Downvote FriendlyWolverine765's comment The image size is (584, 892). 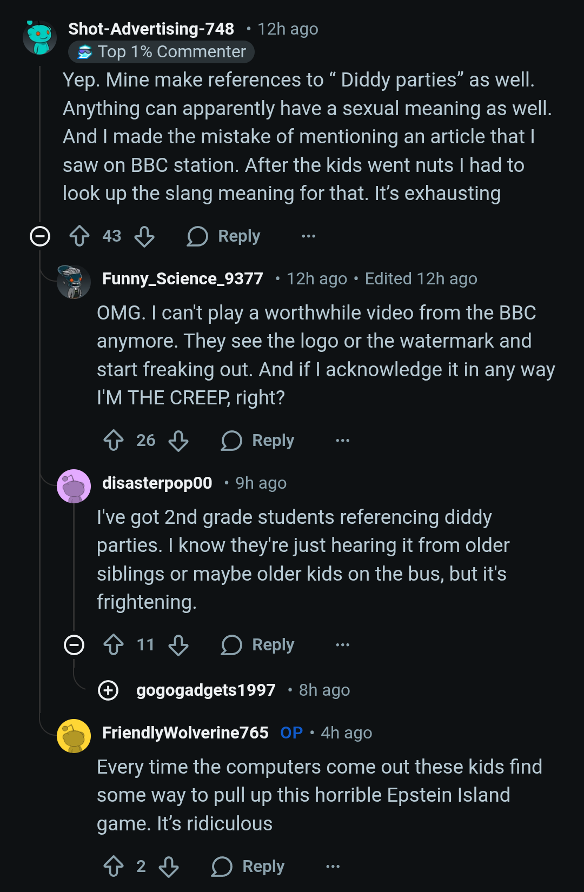coord(169,867)
